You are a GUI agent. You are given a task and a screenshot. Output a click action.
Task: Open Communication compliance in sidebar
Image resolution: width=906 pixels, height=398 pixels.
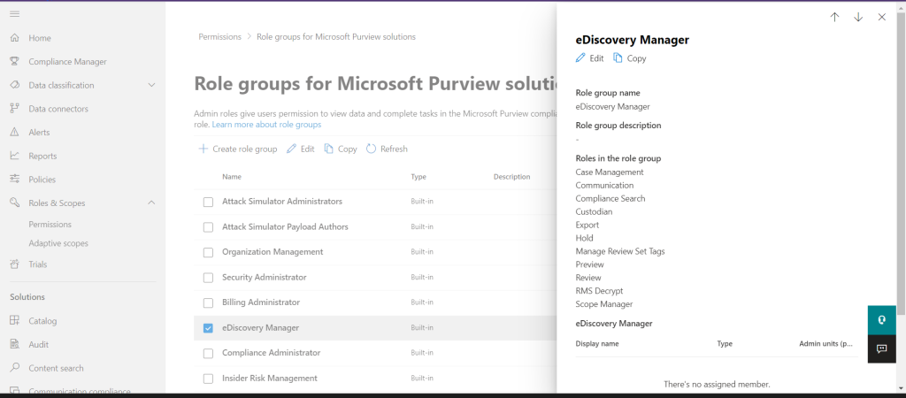click(x=79, y=391)
